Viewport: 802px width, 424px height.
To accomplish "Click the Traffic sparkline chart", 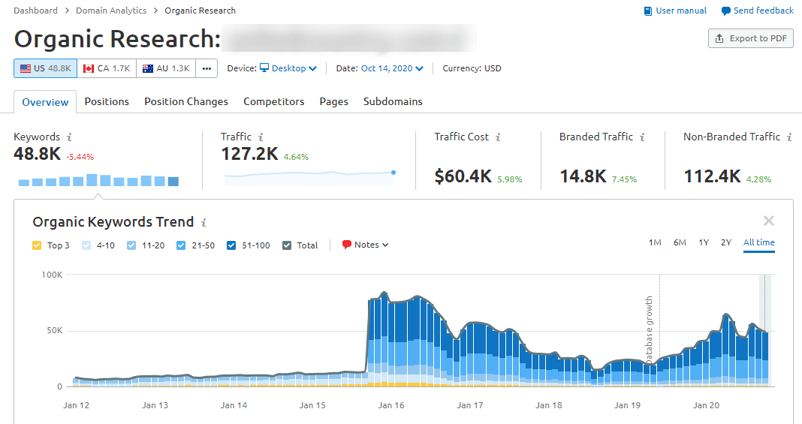I will [x=309, y=177].
